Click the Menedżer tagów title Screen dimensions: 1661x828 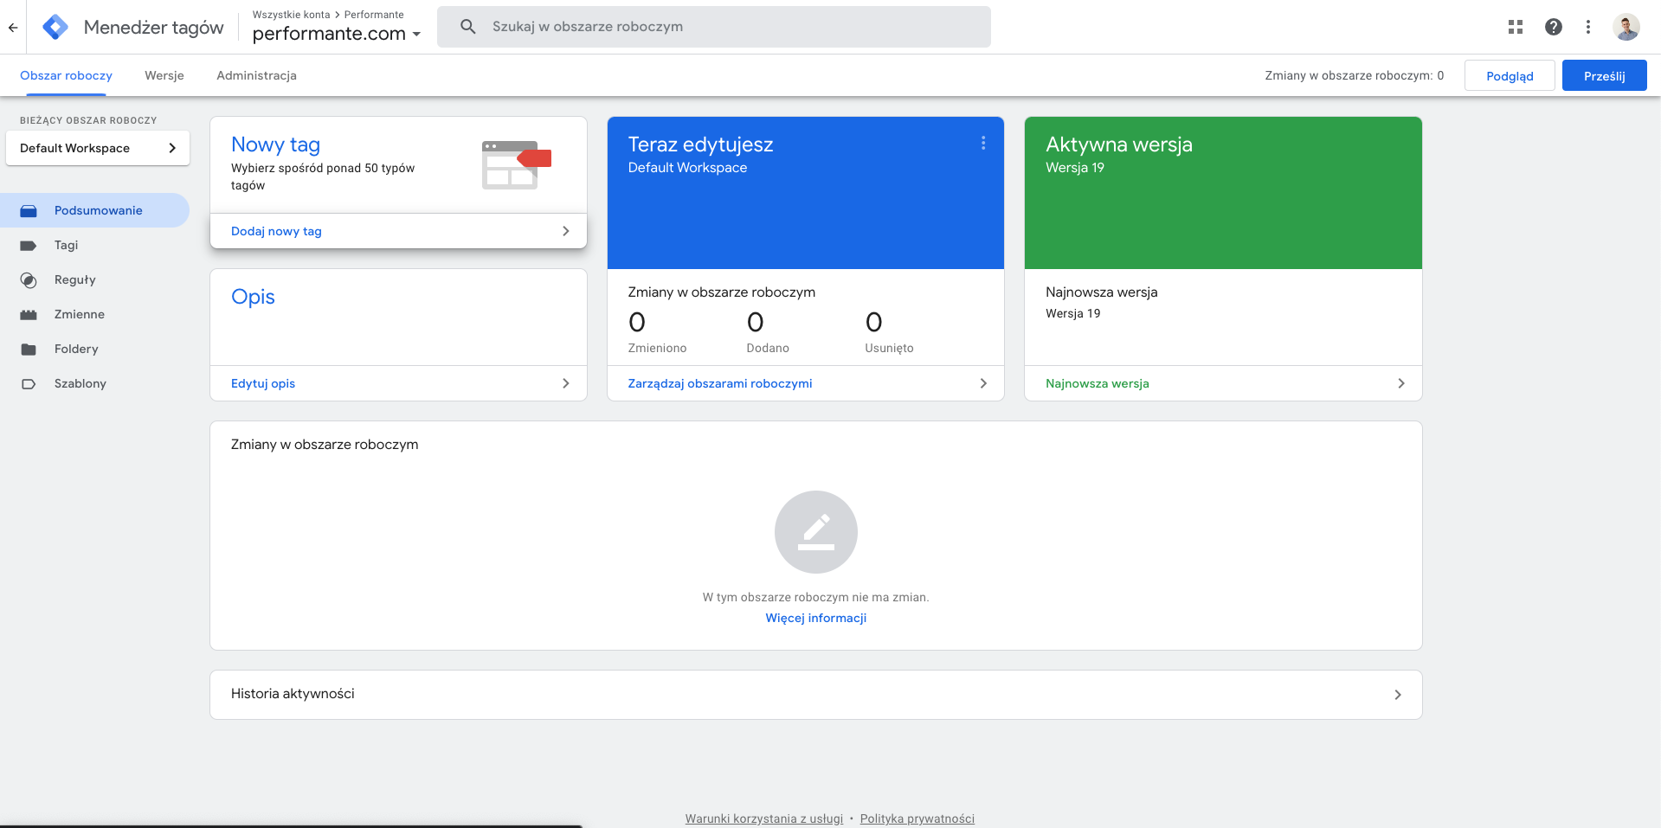154,27
